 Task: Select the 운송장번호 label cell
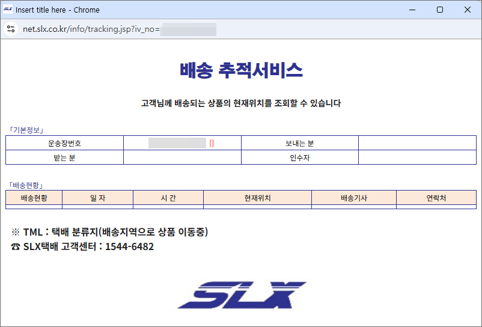coord(64,143)
